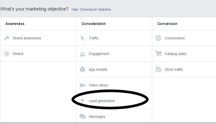The height and width of the screenshot is (124, 216).
Task: Click the Traffic cursor arrow icon
Action: [x=83, y=38]
